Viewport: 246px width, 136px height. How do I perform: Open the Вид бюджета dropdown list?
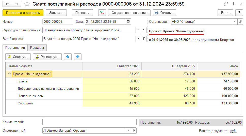click(138, 39)
